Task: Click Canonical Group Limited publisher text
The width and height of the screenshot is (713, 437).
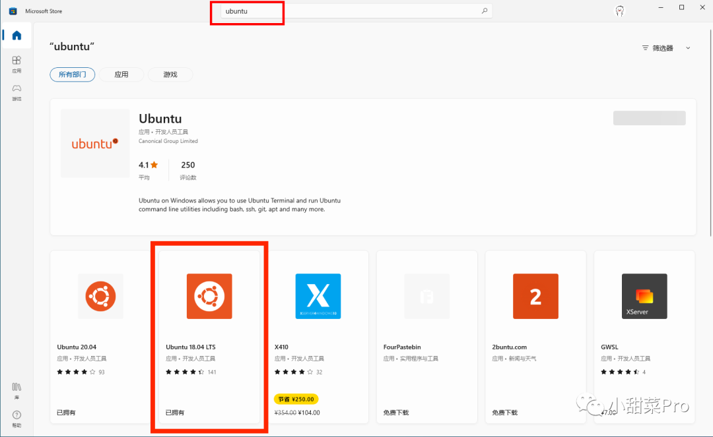Action: click(x=168, y=141)
